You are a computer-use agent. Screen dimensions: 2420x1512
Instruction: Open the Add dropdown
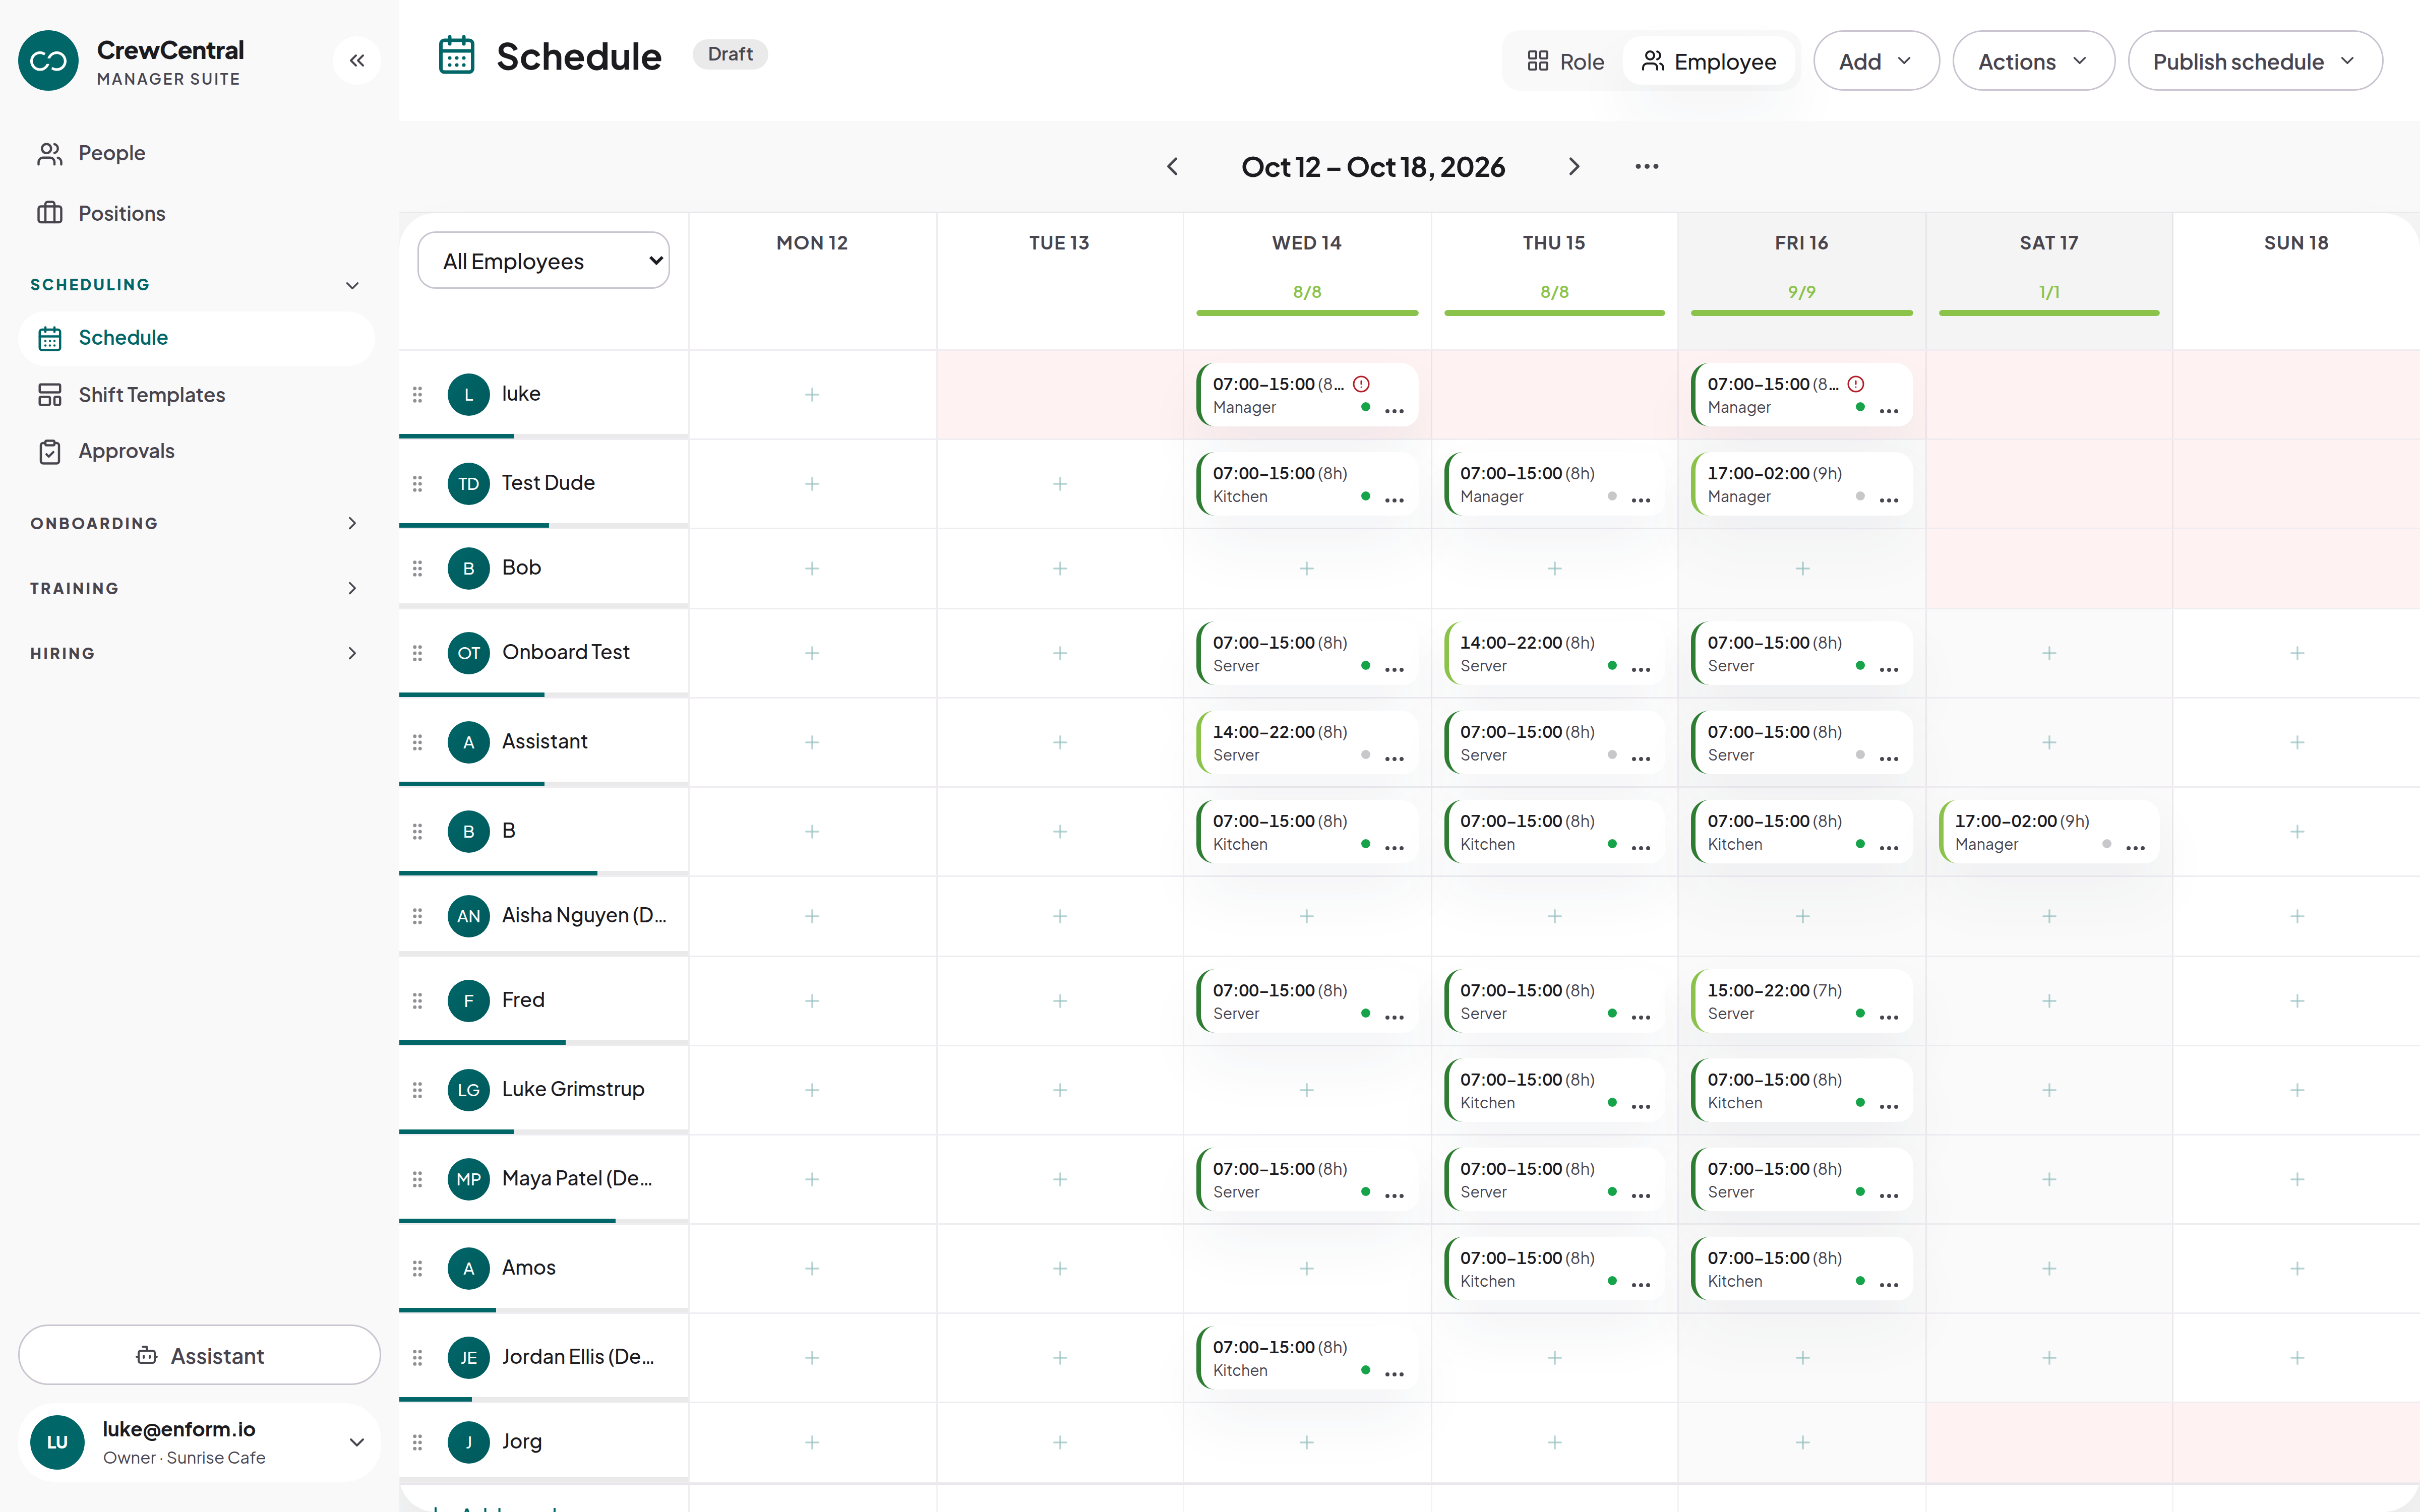click(x=1876, y=61)
